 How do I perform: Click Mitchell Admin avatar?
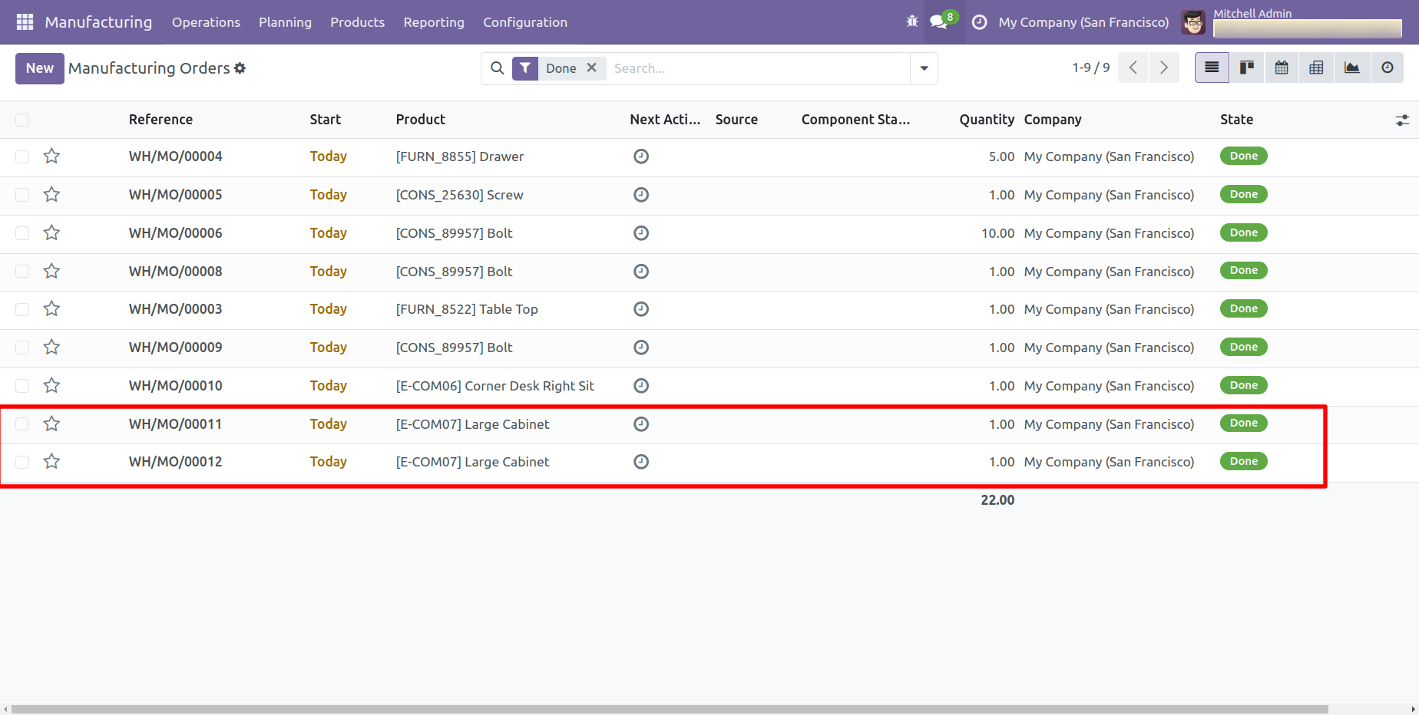(x=1193, y=22)
